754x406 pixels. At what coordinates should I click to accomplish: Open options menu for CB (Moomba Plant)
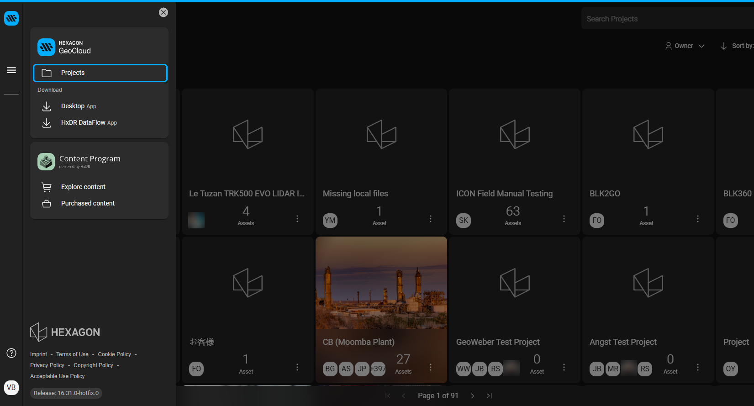click(x=431, y=367)
